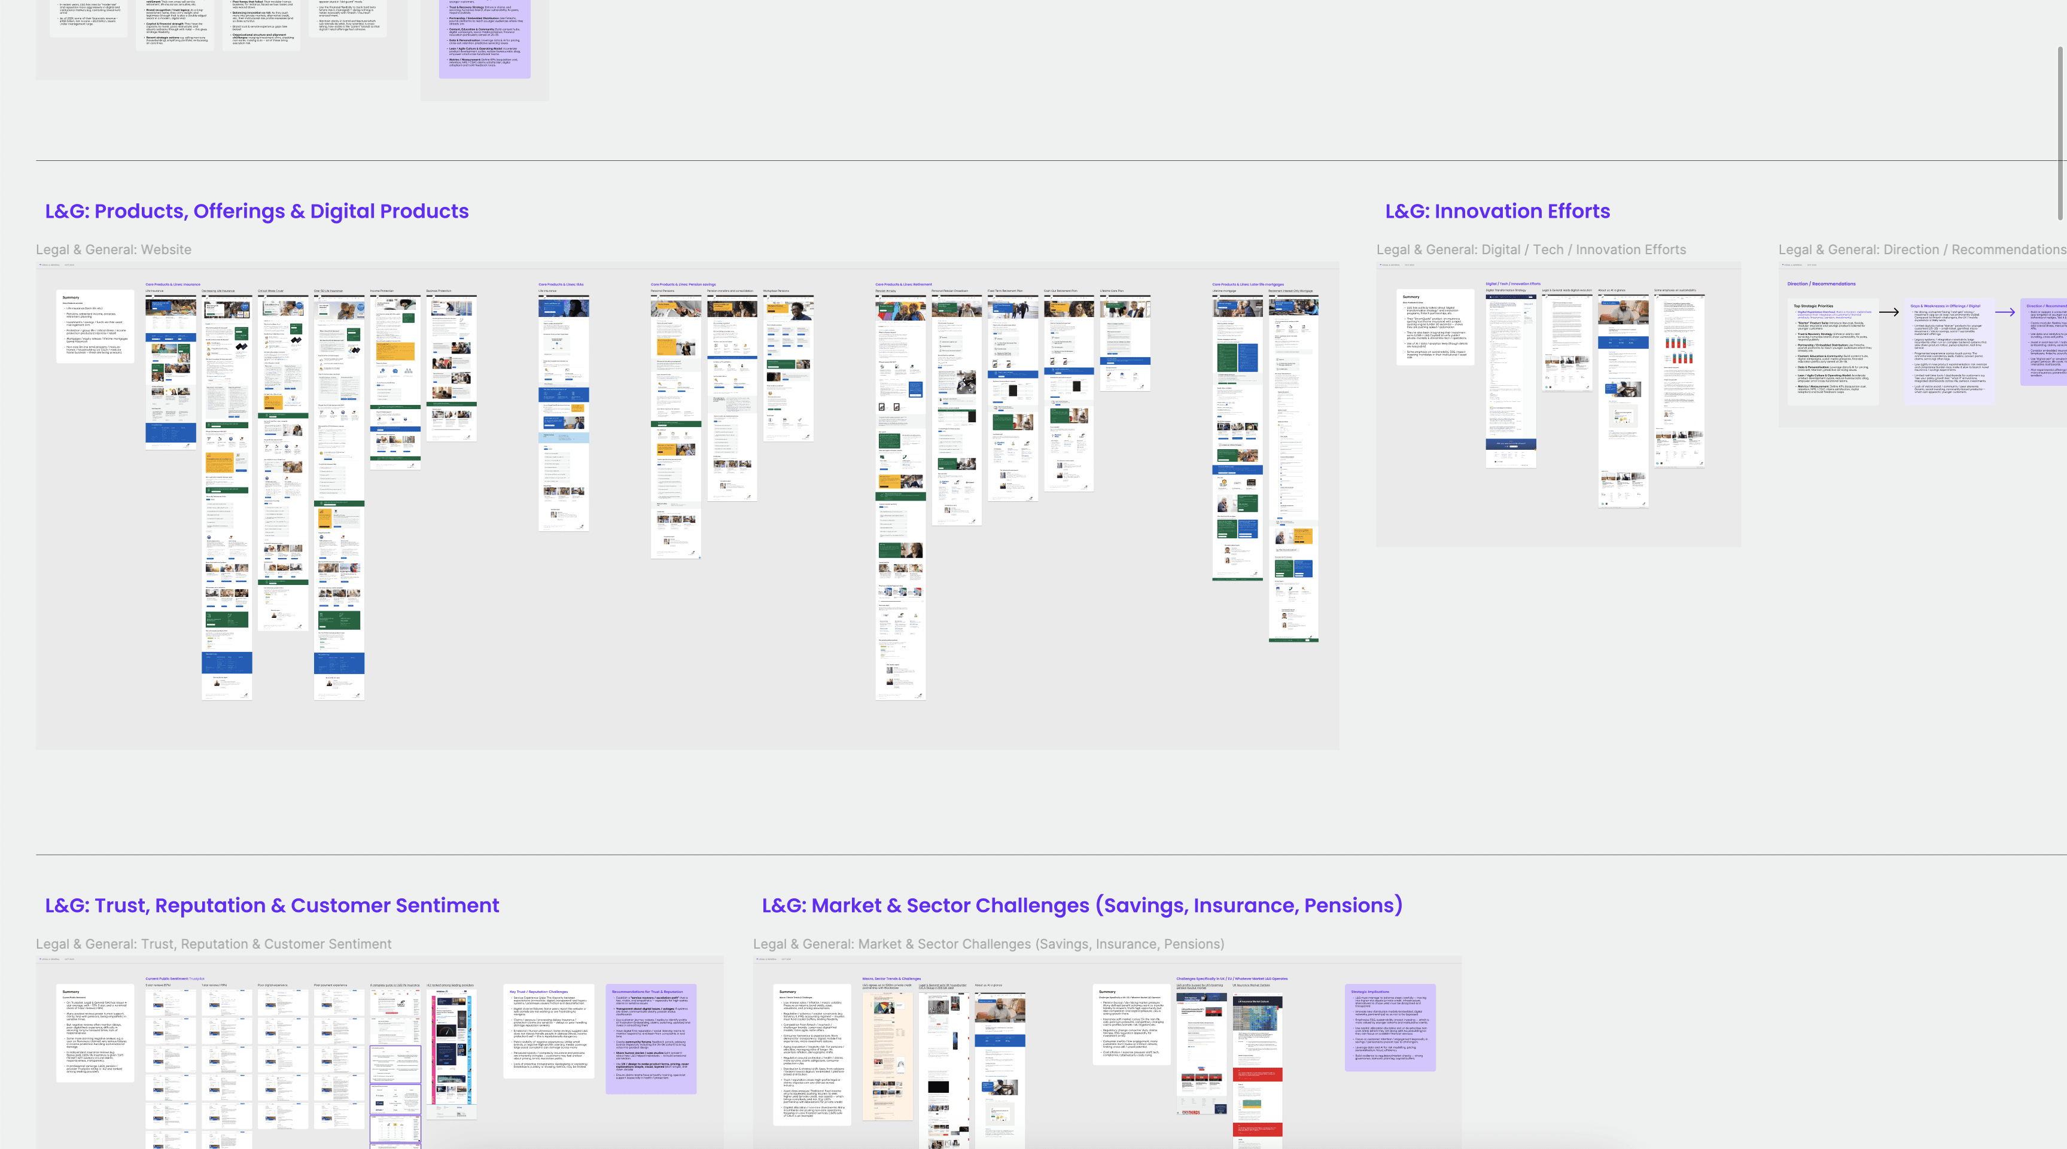This screenshot has height=1149, width=2067.
Task: Select 'L&G: Products, Offerings & Digital Products' heading
Action: click(257, 211)
